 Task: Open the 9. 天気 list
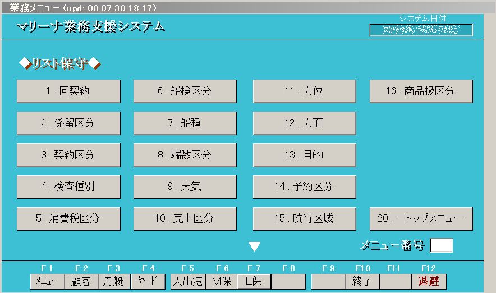pyautogui.click(x=185, y=187)
